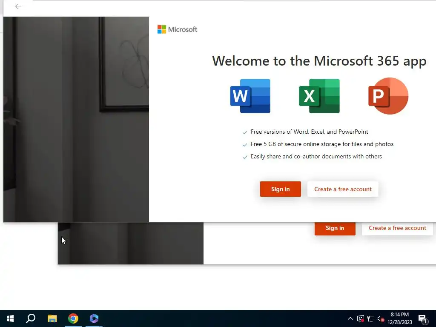Go back with the left arrow icon

coord(18,6)
